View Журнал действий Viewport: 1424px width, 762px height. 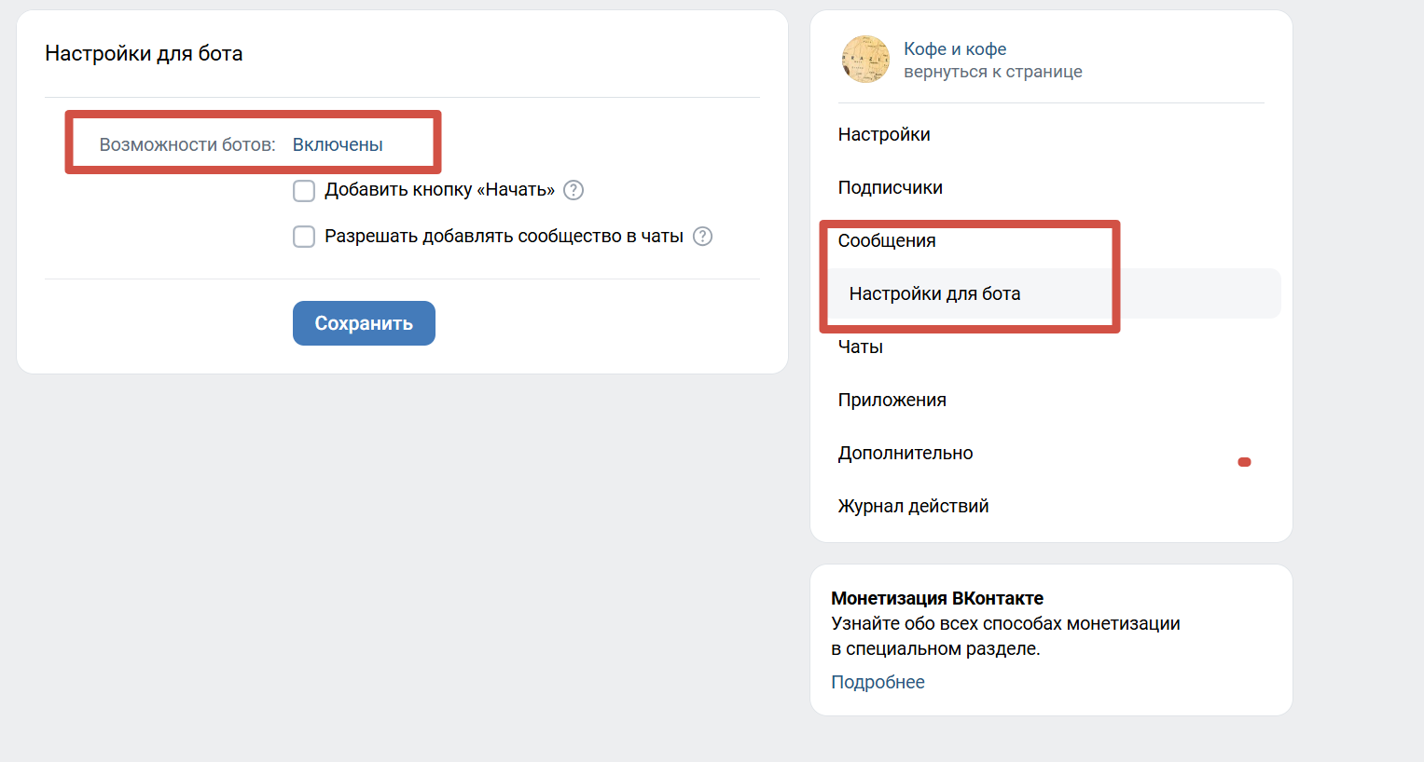[913, 507]
